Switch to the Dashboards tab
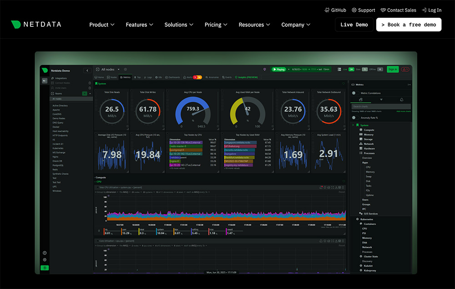Viewport: 455px width, 289px height. [172, 77]
